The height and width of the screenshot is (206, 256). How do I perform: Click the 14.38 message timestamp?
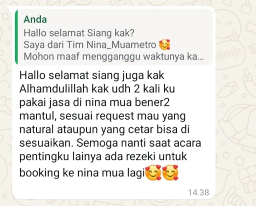pyautogui.click(x=198, y=192)
